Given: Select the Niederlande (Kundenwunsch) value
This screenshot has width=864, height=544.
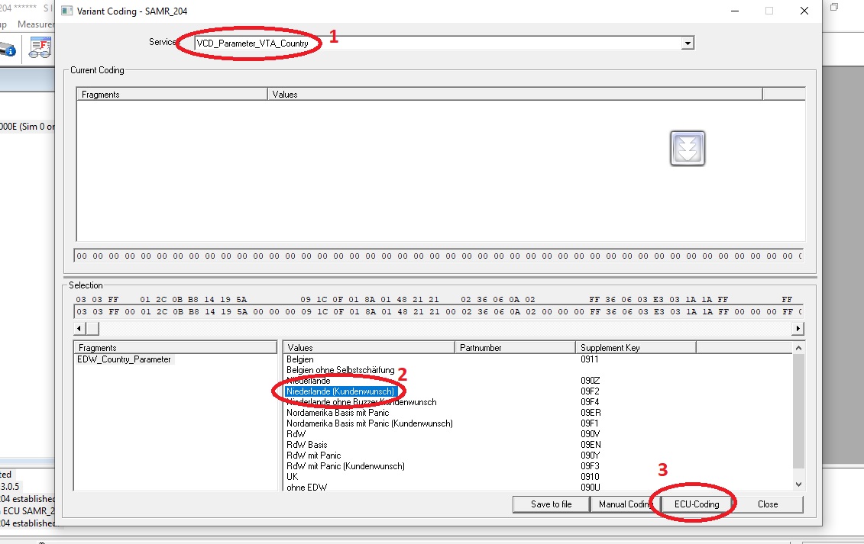Looking at the screenshot, I should (x=341, y=391).
